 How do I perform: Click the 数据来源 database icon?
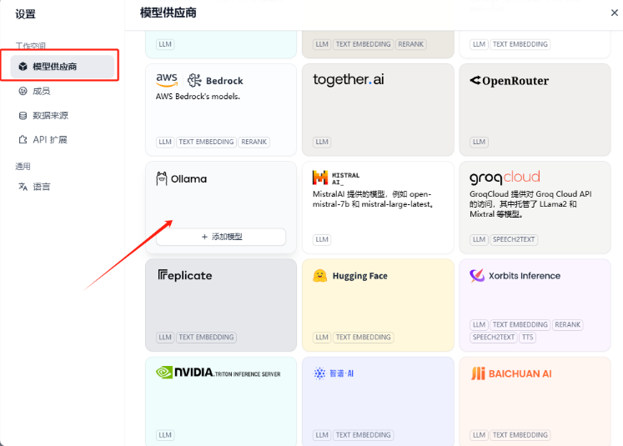click(x=23, y=116)
